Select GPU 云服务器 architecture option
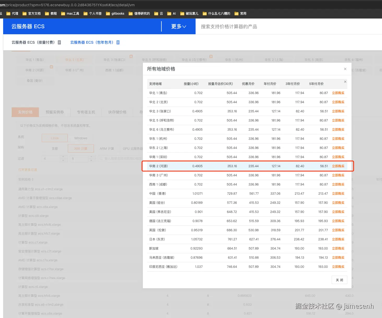Screen dimensions: 382x318 134,148
